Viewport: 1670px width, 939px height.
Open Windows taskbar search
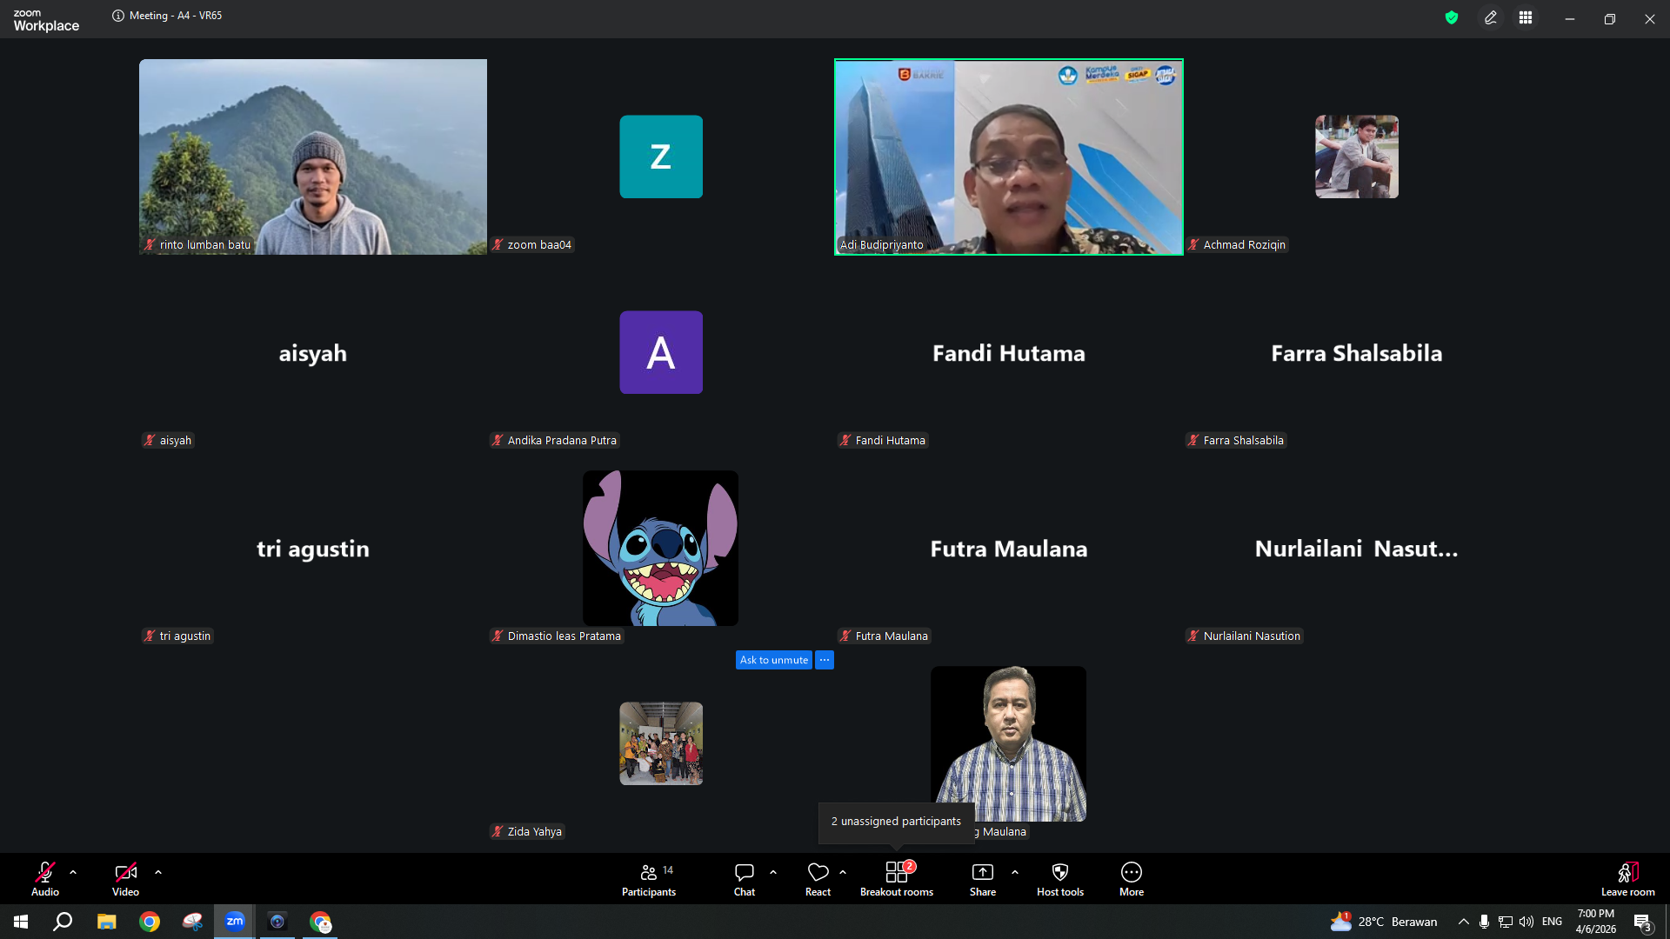click(x=63, y=922)
